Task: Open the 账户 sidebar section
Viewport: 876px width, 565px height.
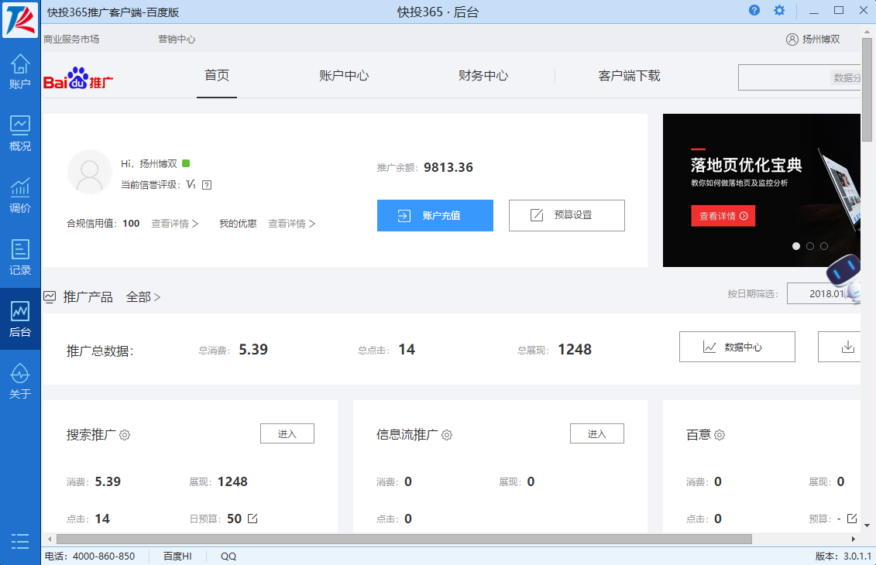Action: coord(20,71)
